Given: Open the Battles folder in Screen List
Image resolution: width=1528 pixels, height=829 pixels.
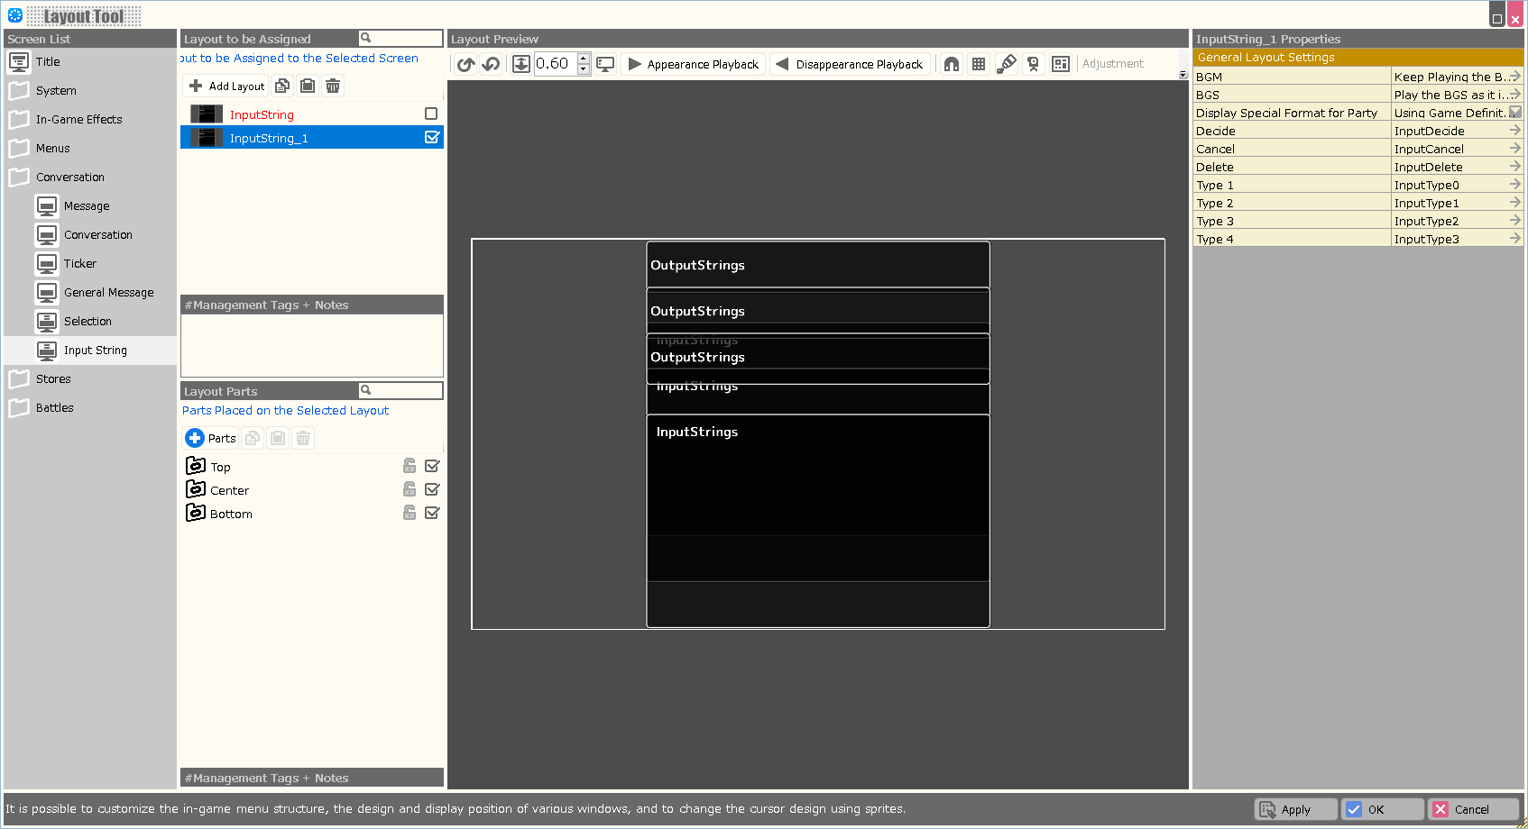Looking at the screenshot, I should click(54, 408).
